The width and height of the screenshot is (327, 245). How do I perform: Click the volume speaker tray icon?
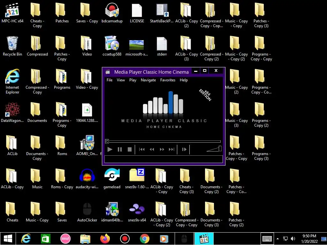pos(293,239)
